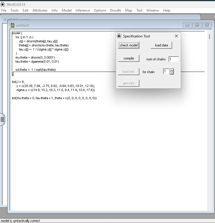
Task: Select the for chain number field
Action: pyautogui.click(x=166, y=71)
